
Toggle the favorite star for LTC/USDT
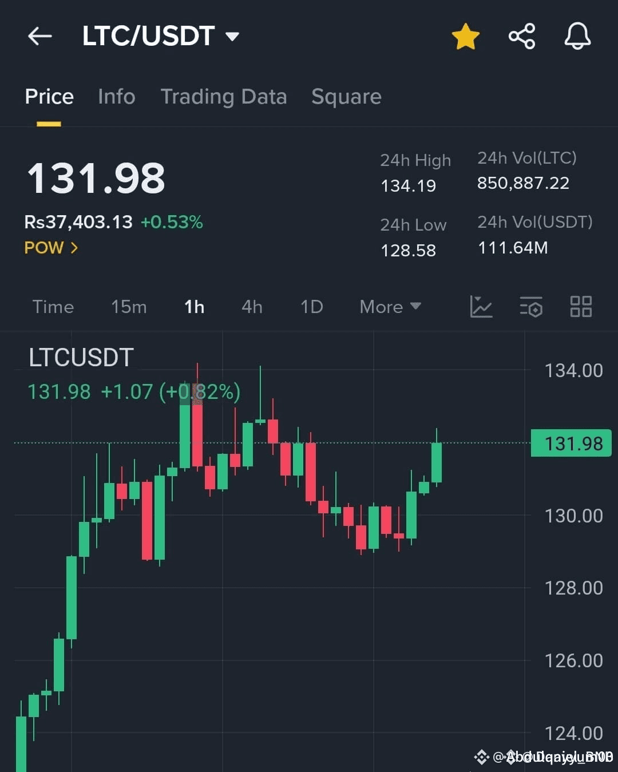tap(465, 36)
